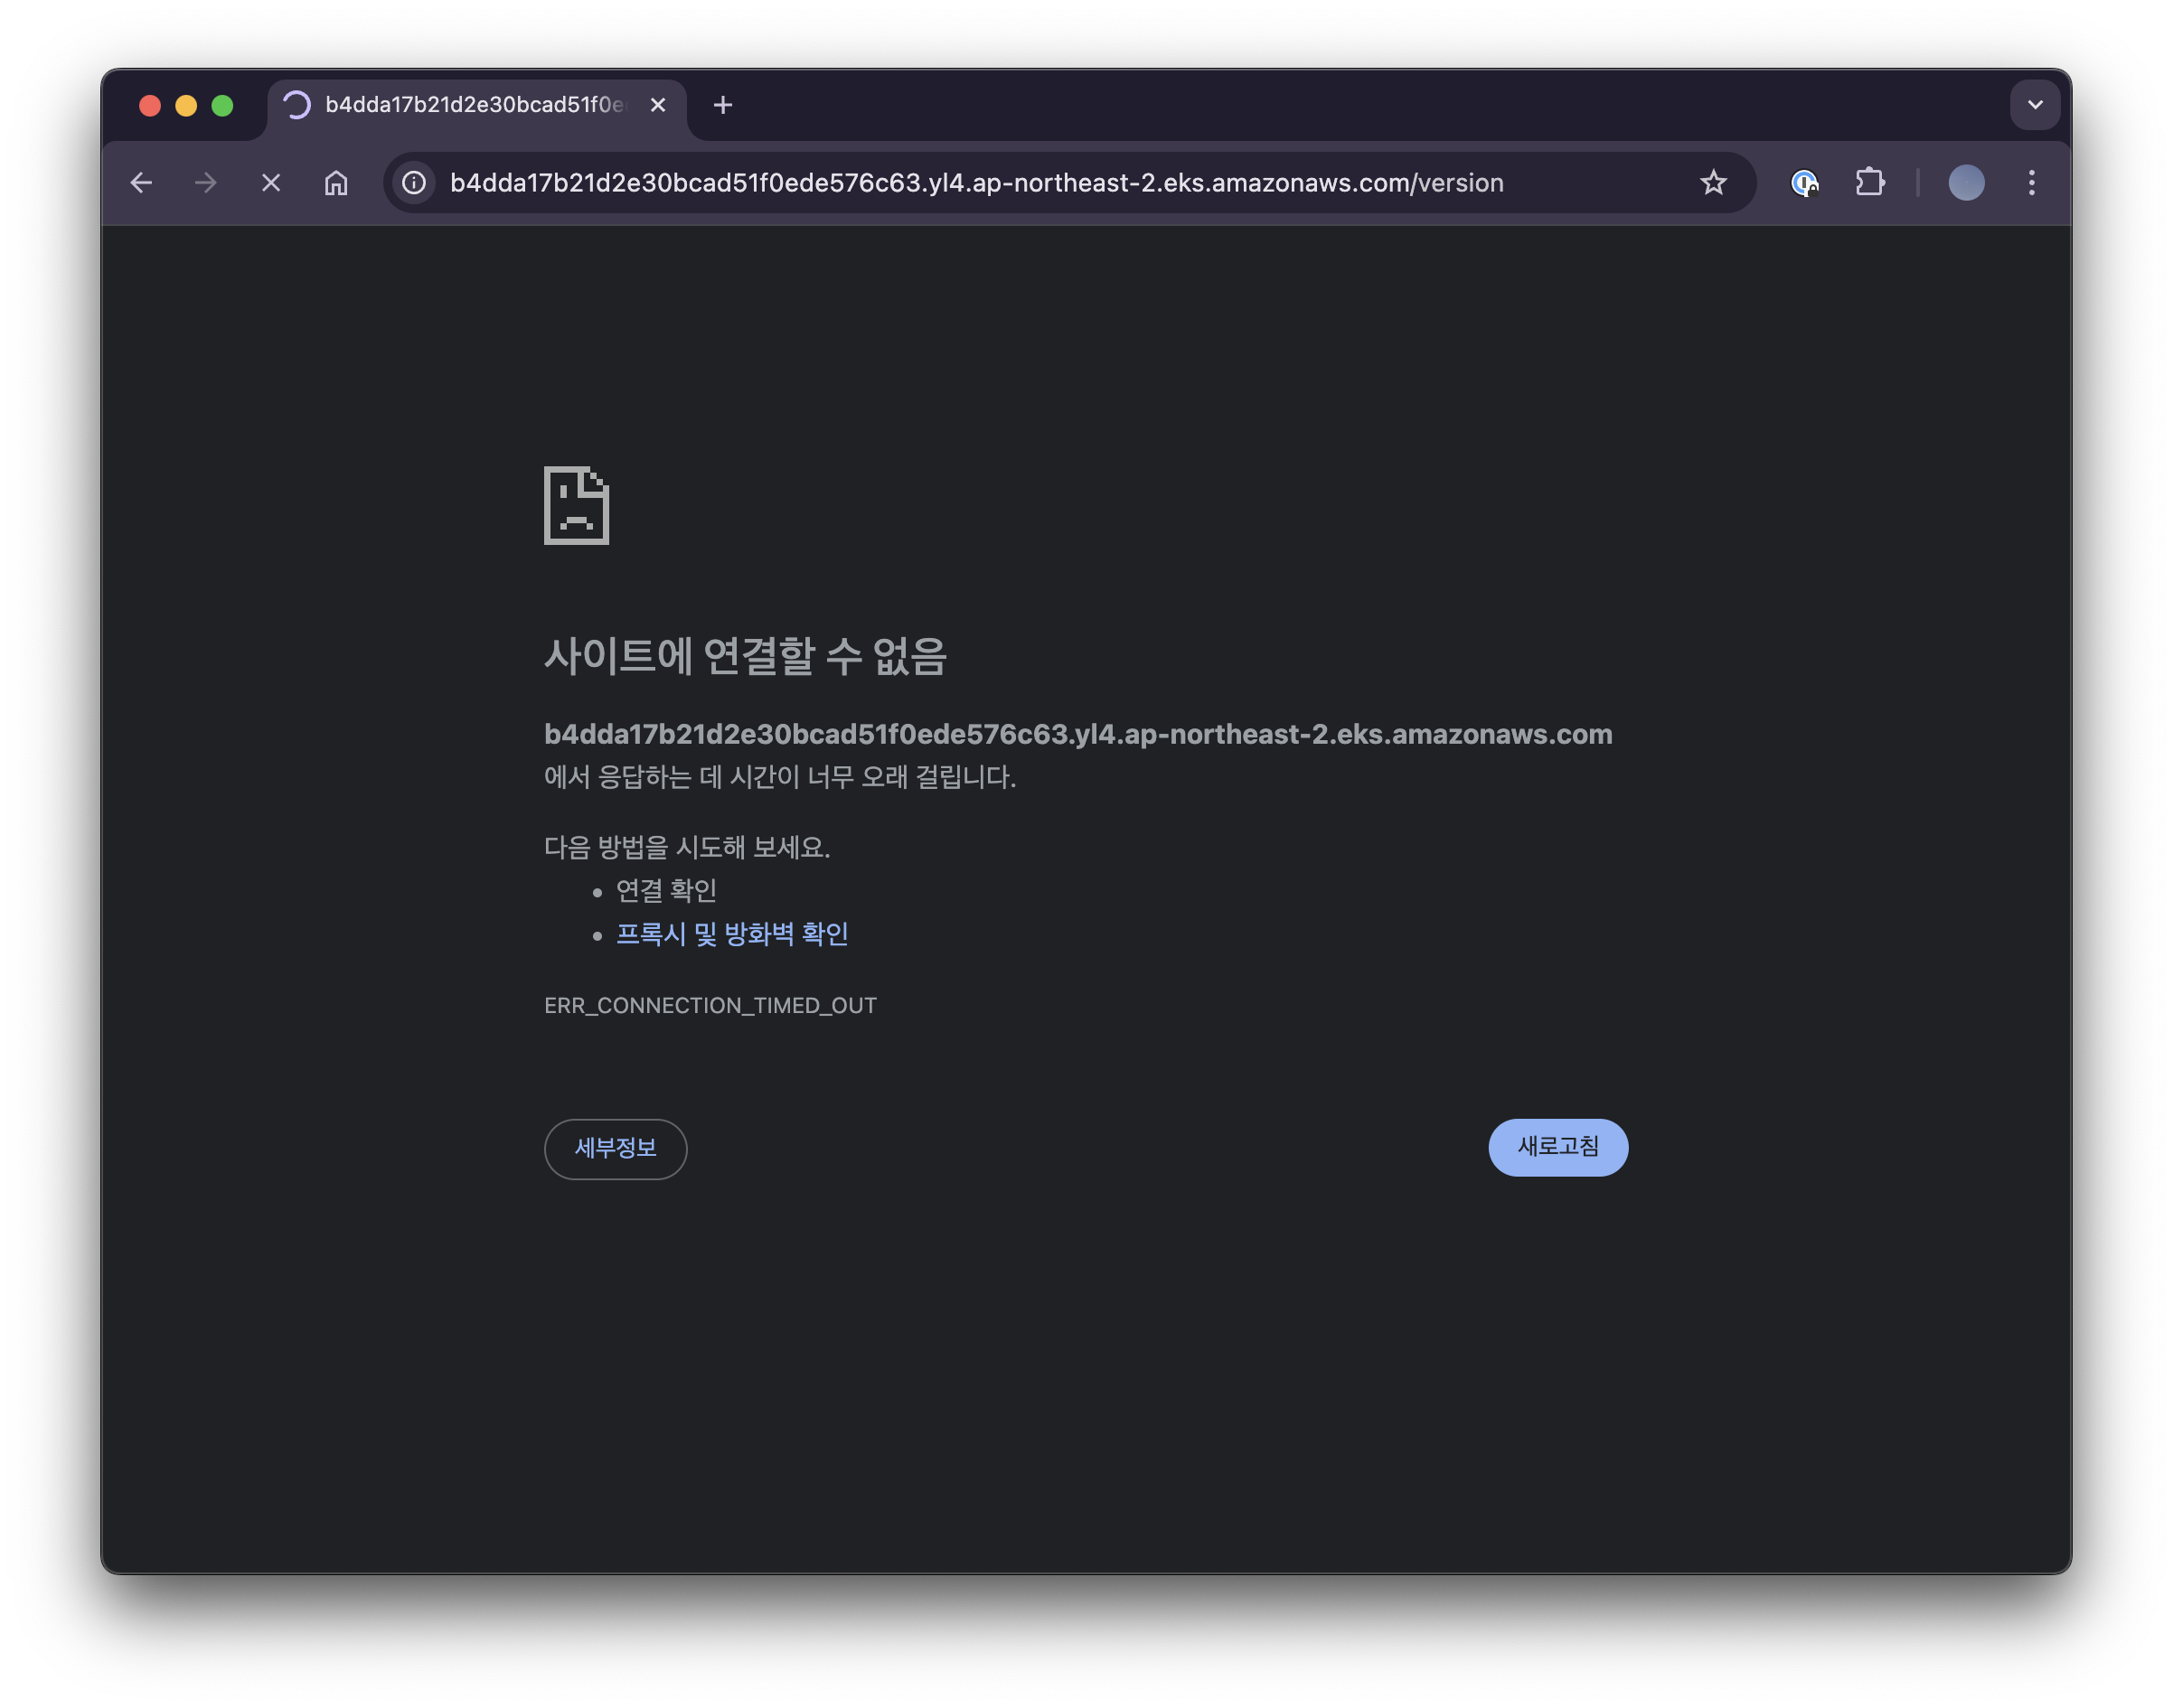Image resolution: width=2173 pixels, height=1708 pixels.
Task: Stop loading the page
Action: pos(271,183)
